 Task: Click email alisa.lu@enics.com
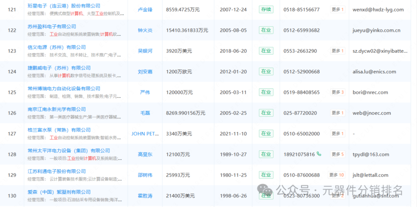(x=374, y=72)
